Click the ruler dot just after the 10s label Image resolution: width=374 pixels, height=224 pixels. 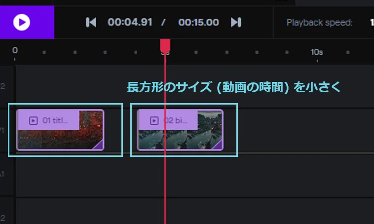[x=348, y=52]
